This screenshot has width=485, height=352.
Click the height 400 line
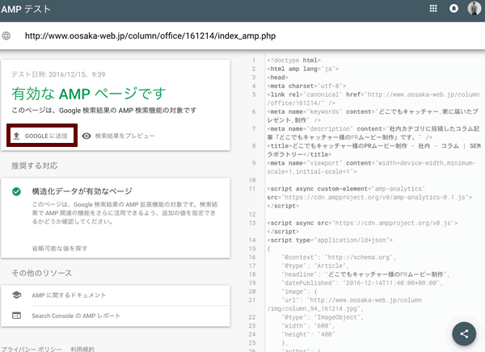(x=308, y=334)
